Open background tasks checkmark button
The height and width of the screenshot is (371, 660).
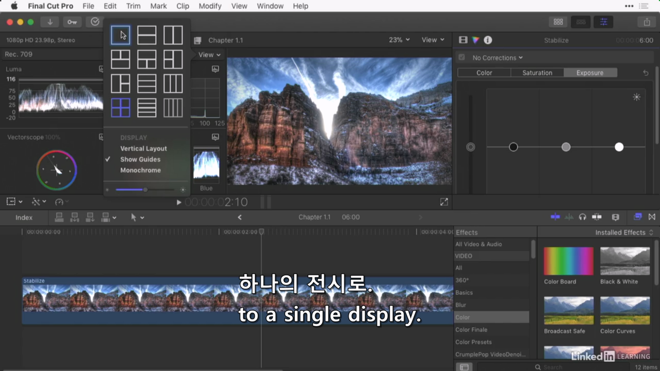[95, 22]
